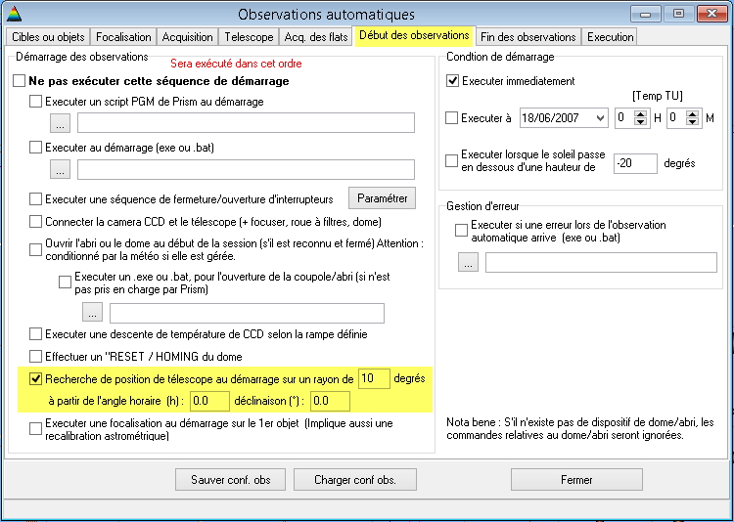Viewport: 734px width, 522px height.
Task: Uncheck 'Executer immediatement' option
Action: pyautogui.click(x=452, y=81)
